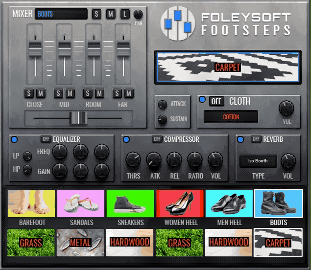Click the Cloth Vol knob
311x270 pixels.
pos(286,108)
